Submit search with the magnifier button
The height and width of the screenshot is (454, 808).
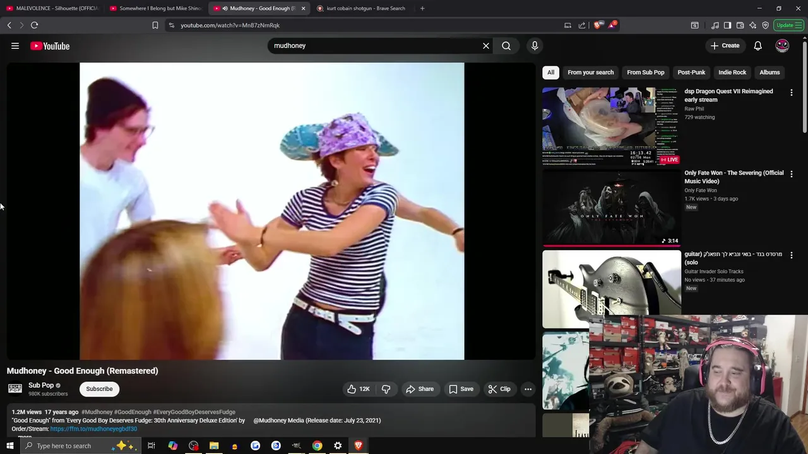point(506,45)
